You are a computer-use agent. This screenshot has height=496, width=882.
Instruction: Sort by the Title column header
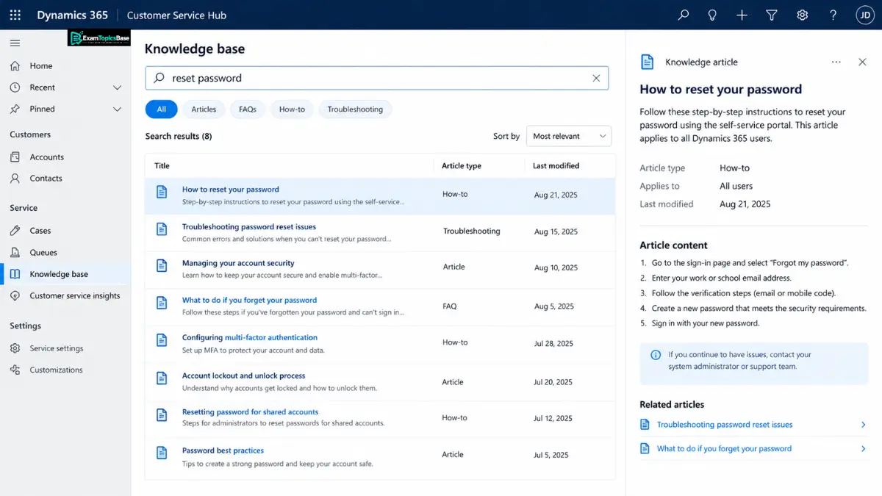162,166
